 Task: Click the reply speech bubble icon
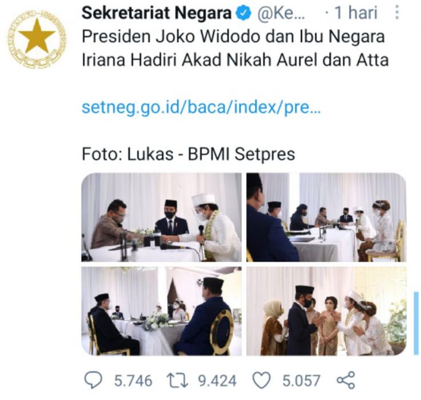click(93, 380)
